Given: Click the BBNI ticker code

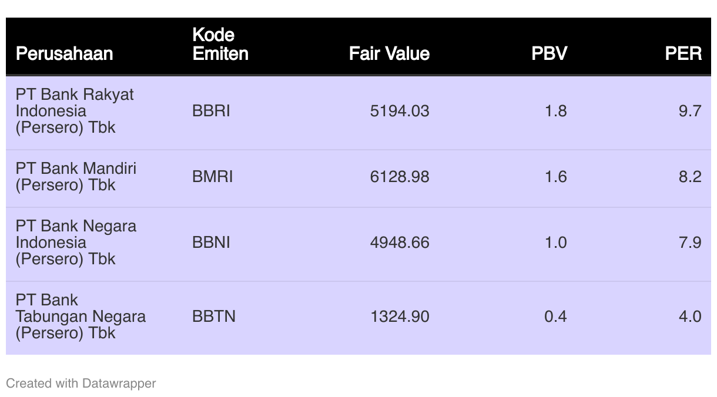Looking at the screenshot, I should tap(211, 243).
